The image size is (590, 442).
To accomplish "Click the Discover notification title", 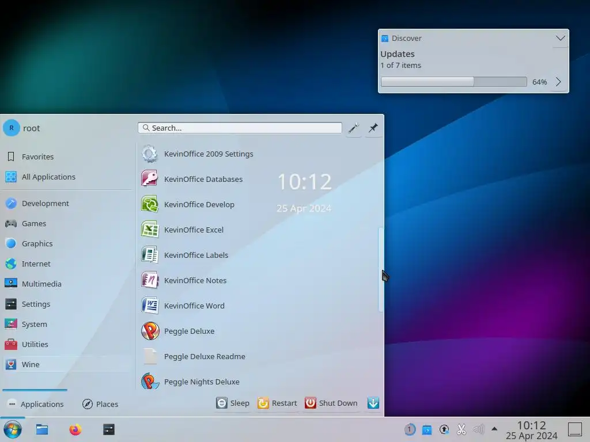I will [406, 39].
